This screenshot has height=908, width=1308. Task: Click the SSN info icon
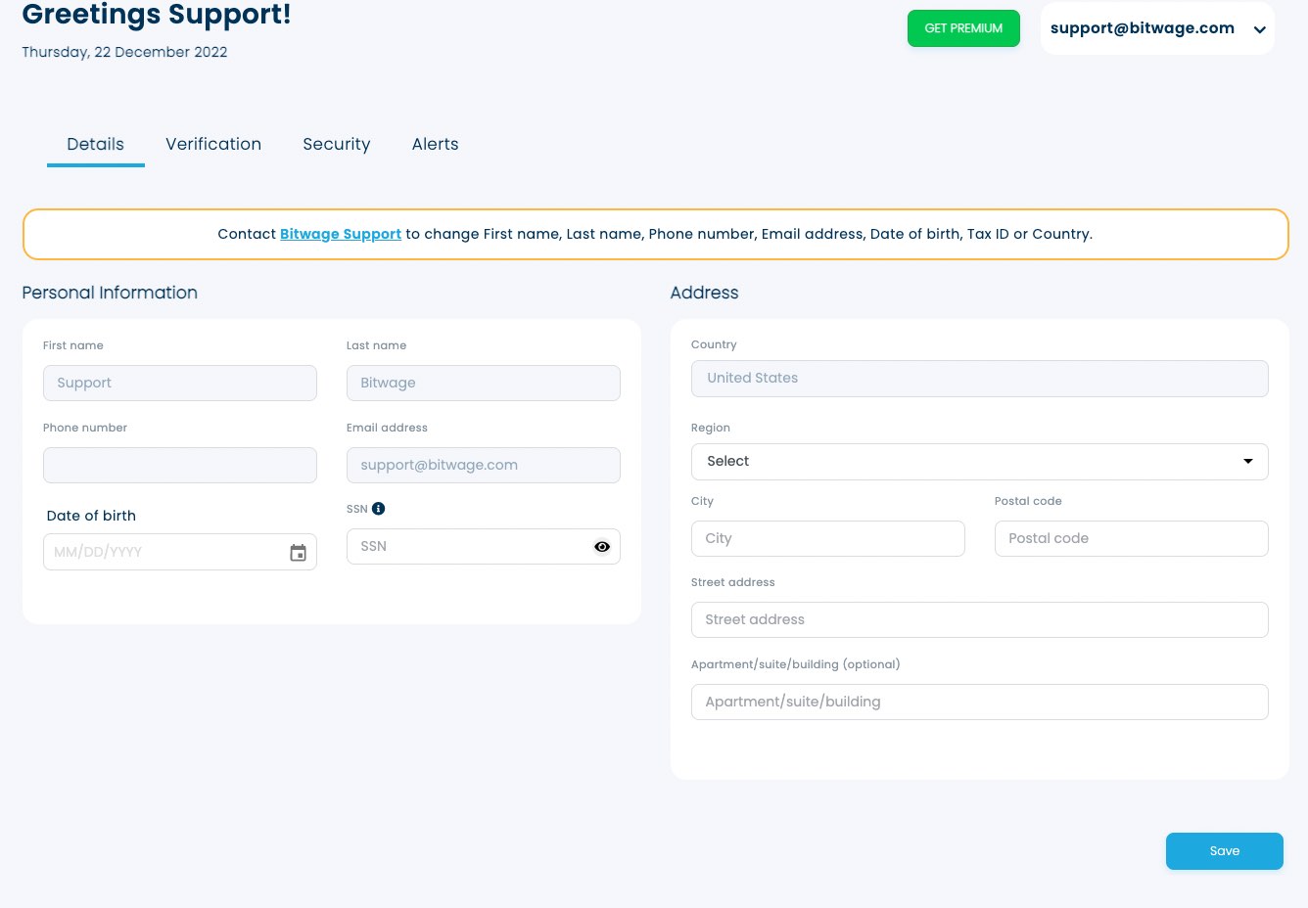point(379,509)
